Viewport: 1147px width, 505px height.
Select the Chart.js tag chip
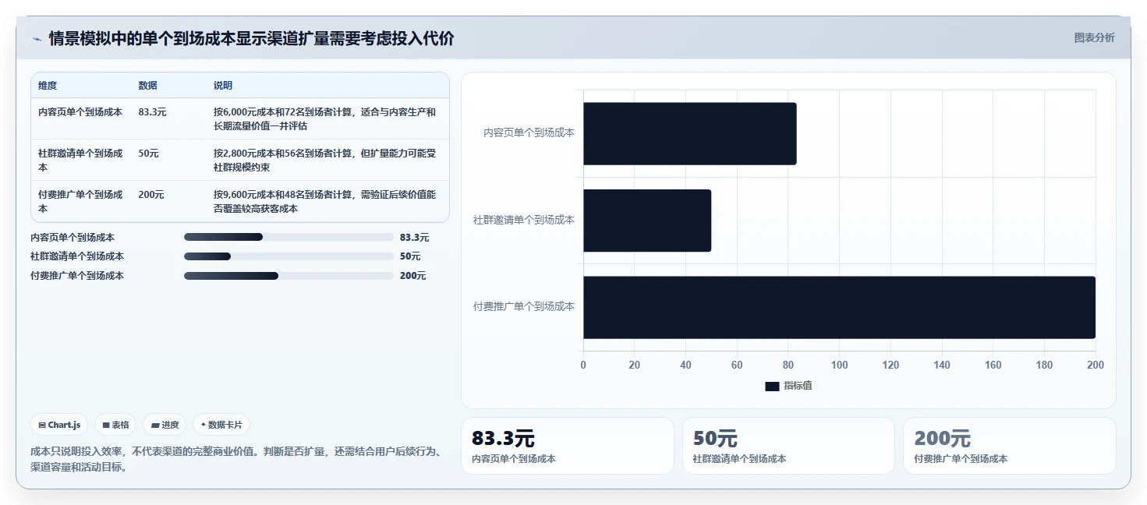coord(59,425)
